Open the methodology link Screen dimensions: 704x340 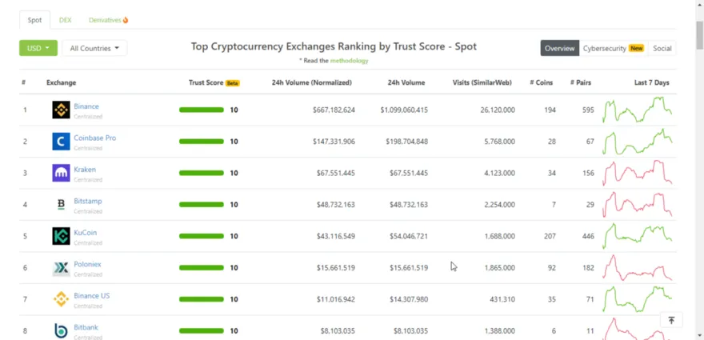(x=350, y=61)
